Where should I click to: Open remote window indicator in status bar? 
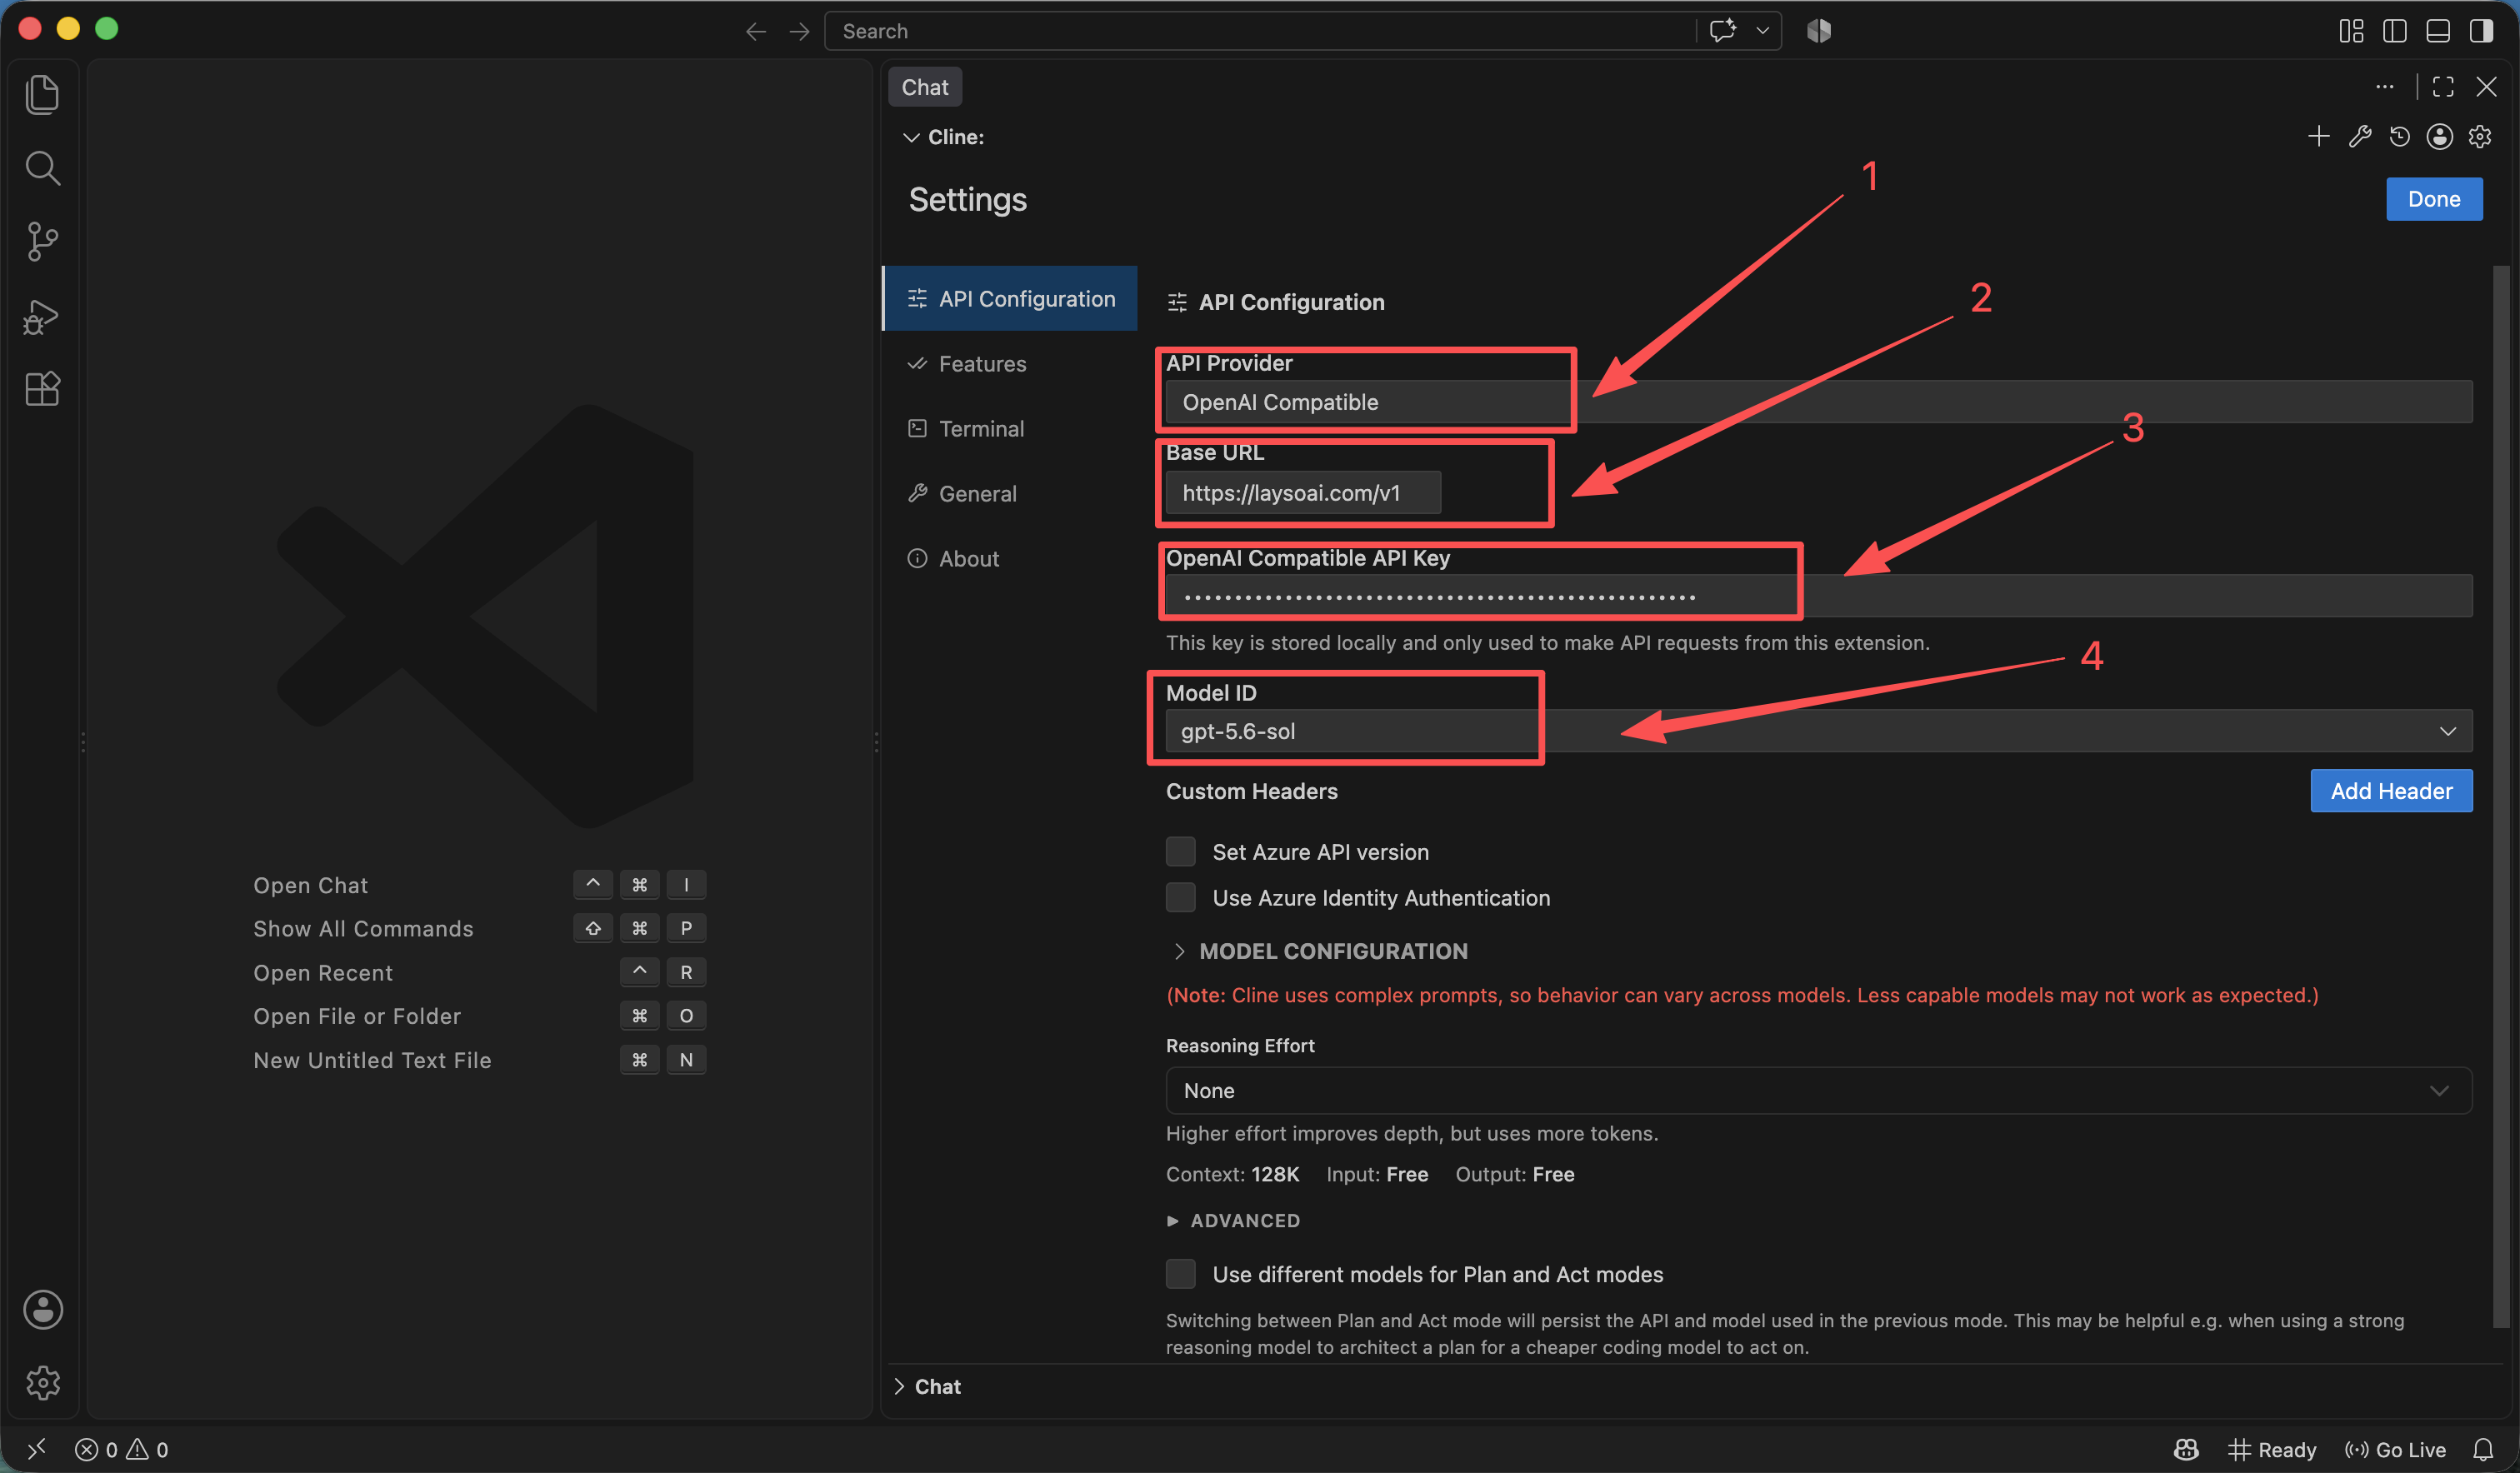point(36,1449)
